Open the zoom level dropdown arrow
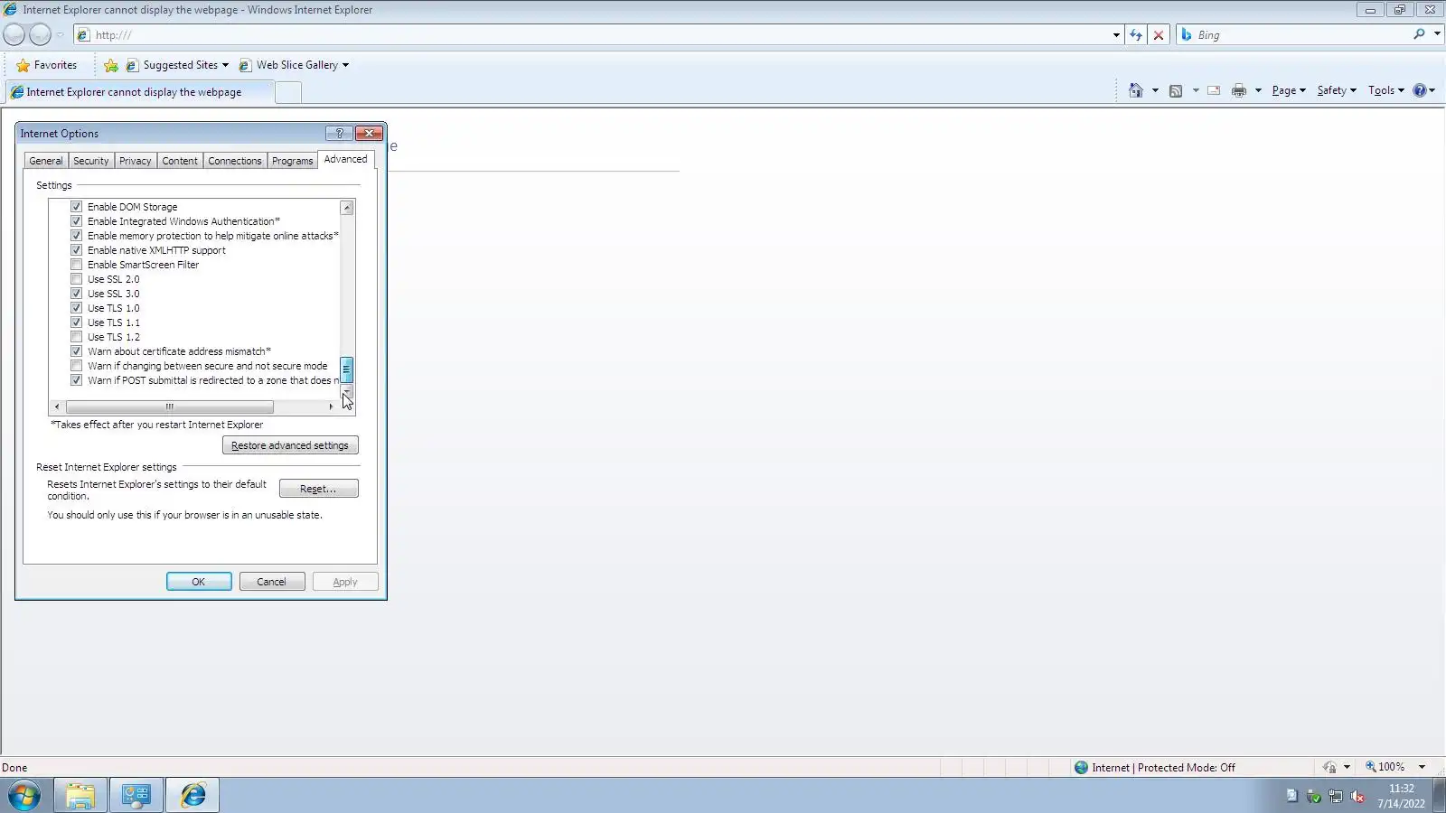Viewport: 1446px width, 813px height. click(x=1422, y=767)
